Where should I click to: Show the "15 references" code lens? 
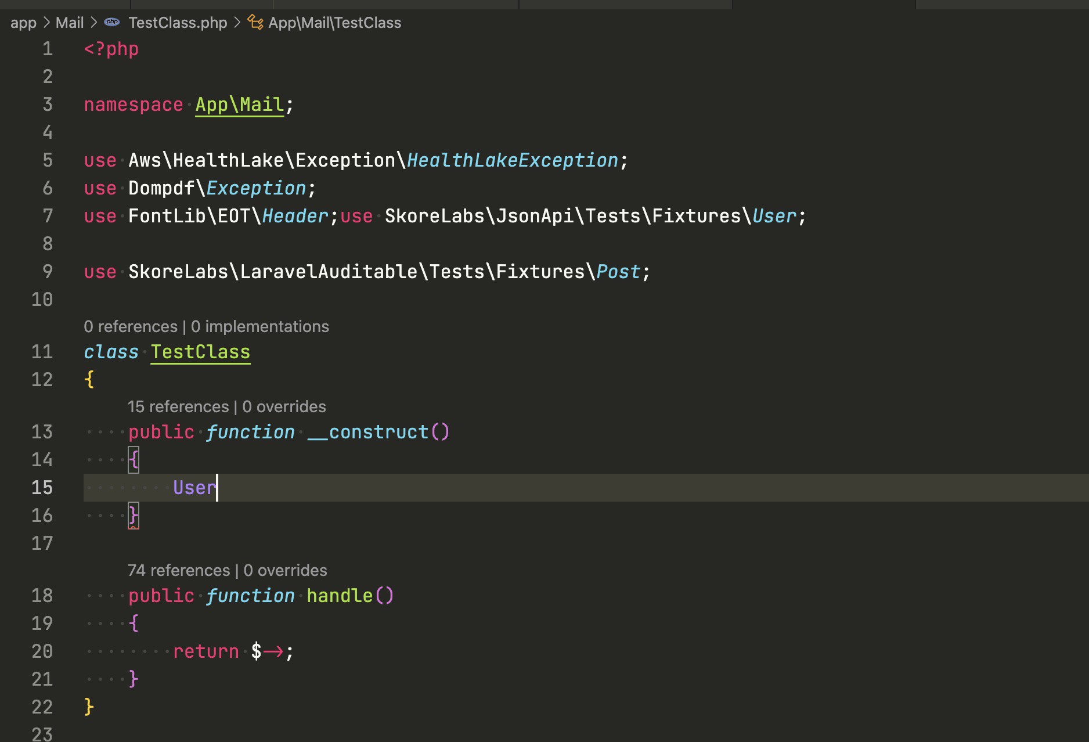click(x=178, y=407)
